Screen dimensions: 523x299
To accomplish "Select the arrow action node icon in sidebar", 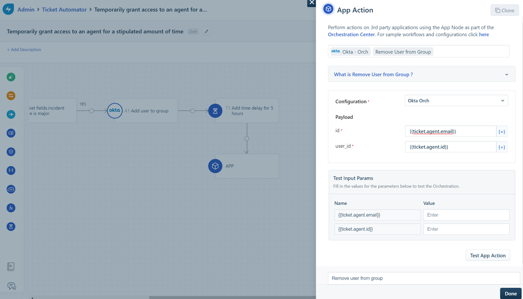I will tap(11, 114).
